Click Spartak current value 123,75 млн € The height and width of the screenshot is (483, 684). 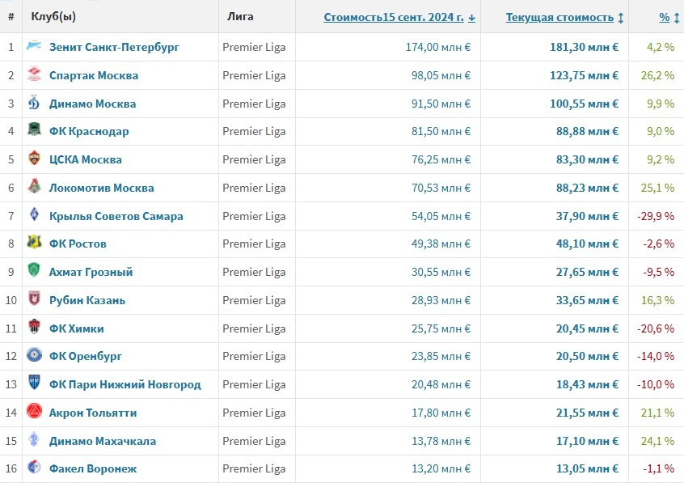coord(584,75)
